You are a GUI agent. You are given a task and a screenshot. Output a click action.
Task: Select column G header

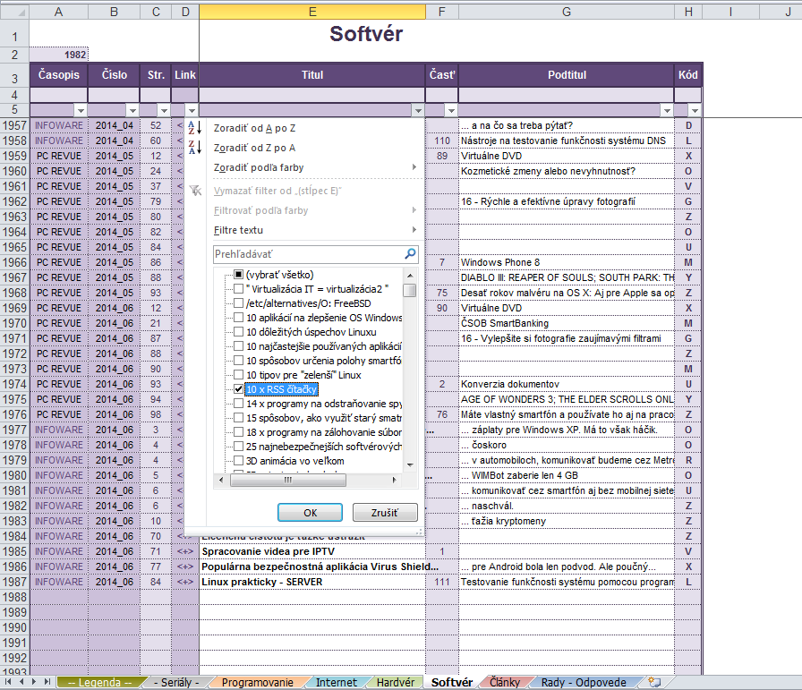567,12
